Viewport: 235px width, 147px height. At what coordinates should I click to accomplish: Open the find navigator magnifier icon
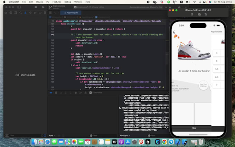[x=20, y=13]
